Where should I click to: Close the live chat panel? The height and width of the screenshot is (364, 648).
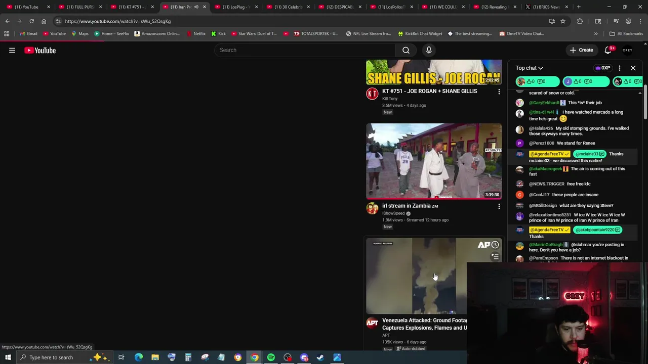tap(633, 68)
